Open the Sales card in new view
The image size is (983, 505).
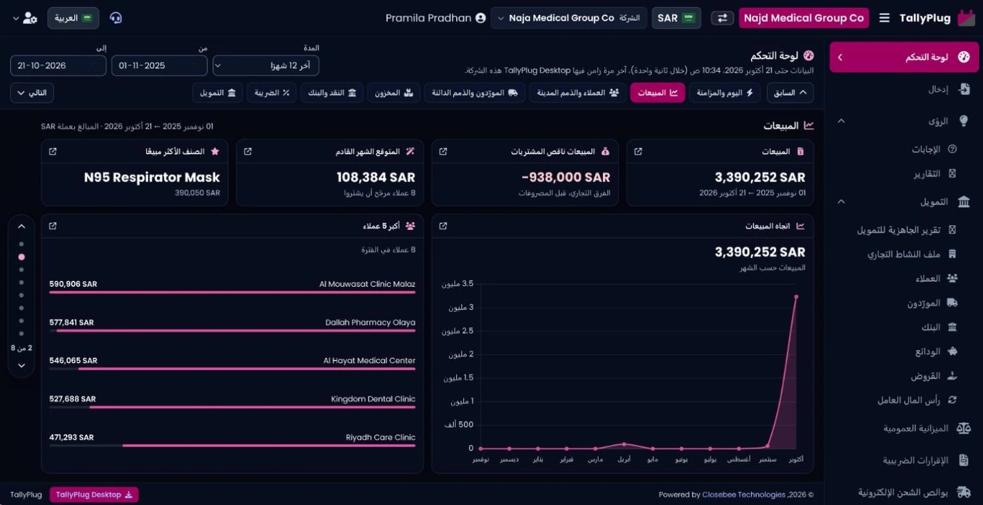click(638, 151)
